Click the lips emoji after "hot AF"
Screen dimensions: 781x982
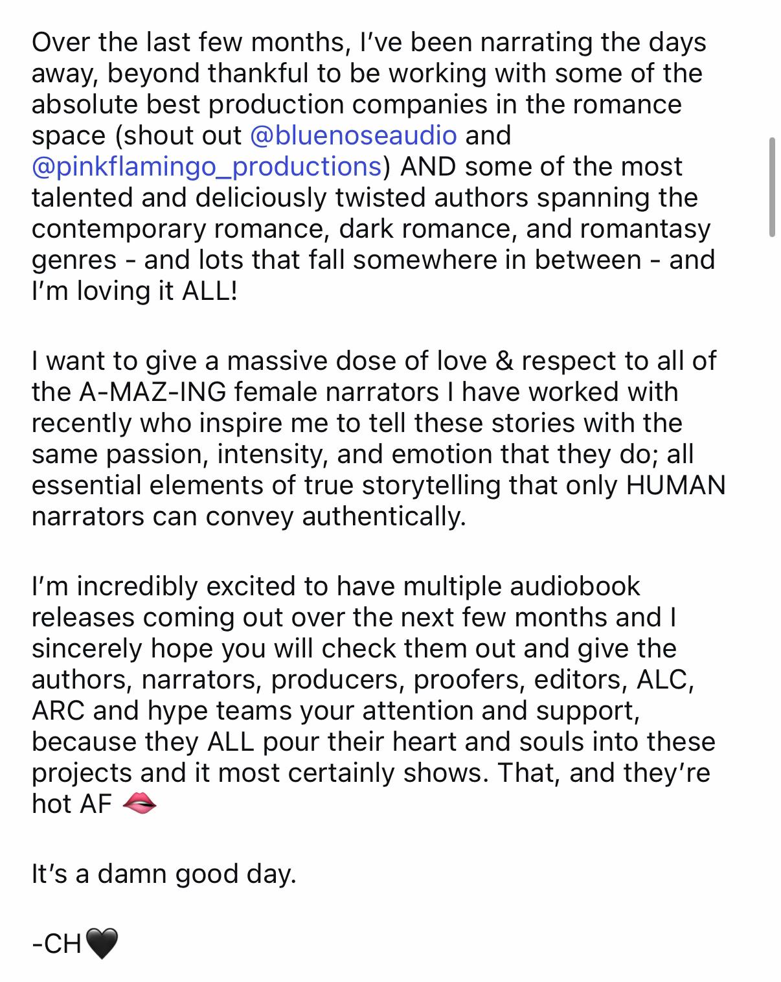pos(139,805)
